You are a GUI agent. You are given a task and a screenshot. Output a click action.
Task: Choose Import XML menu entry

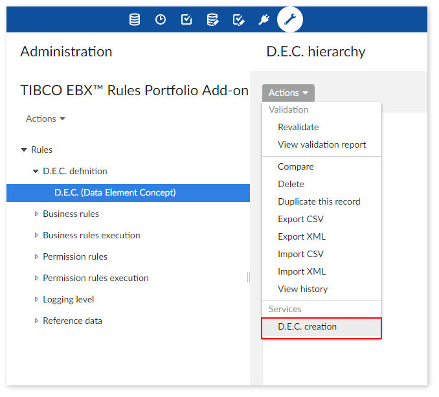point(322,272)
